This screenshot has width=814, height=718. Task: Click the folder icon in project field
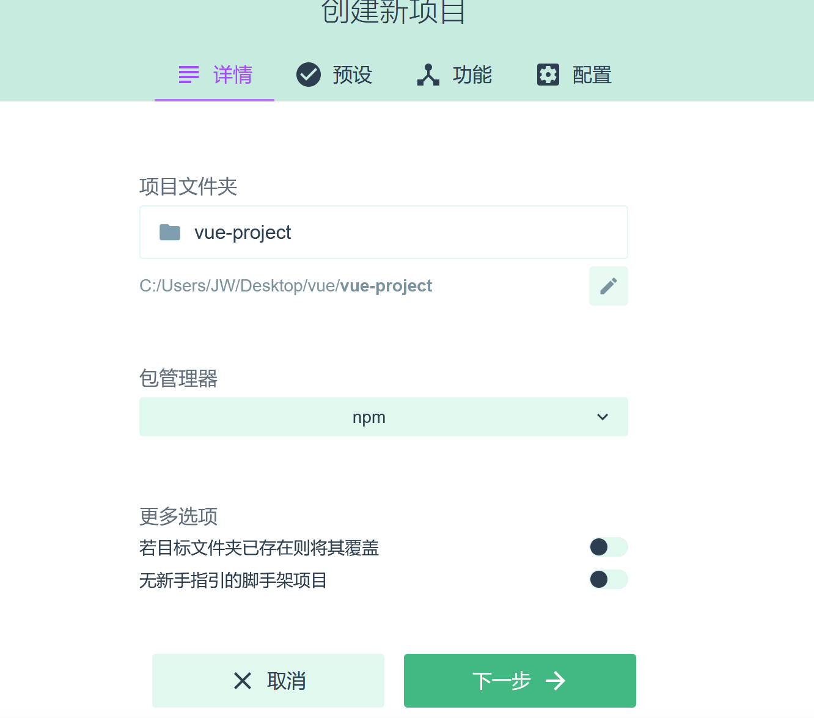pyautogui.click(x=170, y=232)
